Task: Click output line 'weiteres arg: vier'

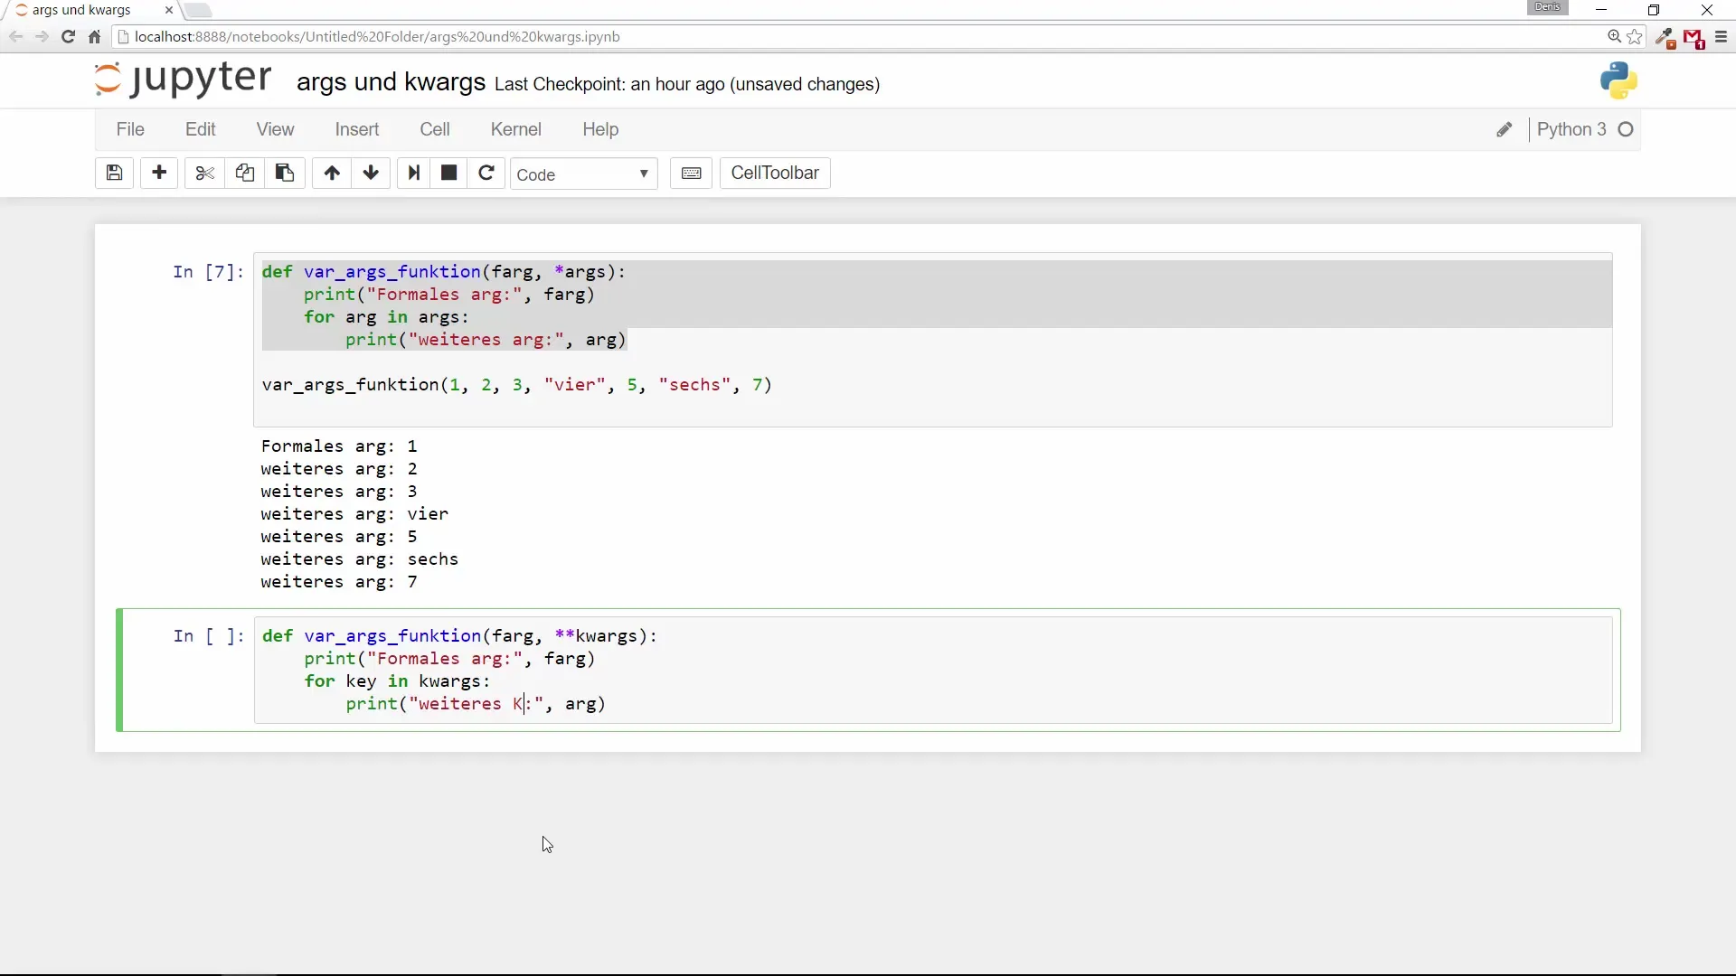Action: pyautogui.click(x=354, y=514)
